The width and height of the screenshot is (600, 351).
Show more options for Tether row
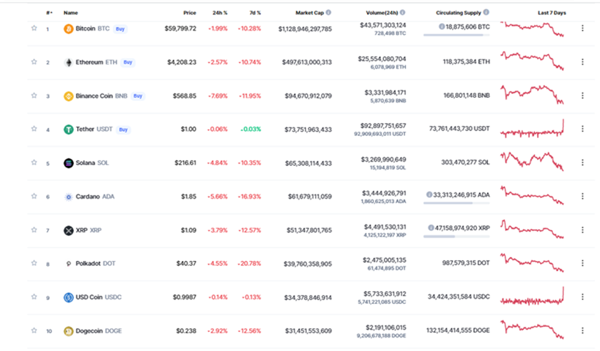click(x=582, y=129)
